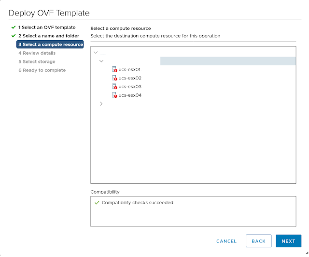The width and height of the screenshot is (309, 257).
Task: Click the green checkmark next to step 2
Action: pos(14,36)
